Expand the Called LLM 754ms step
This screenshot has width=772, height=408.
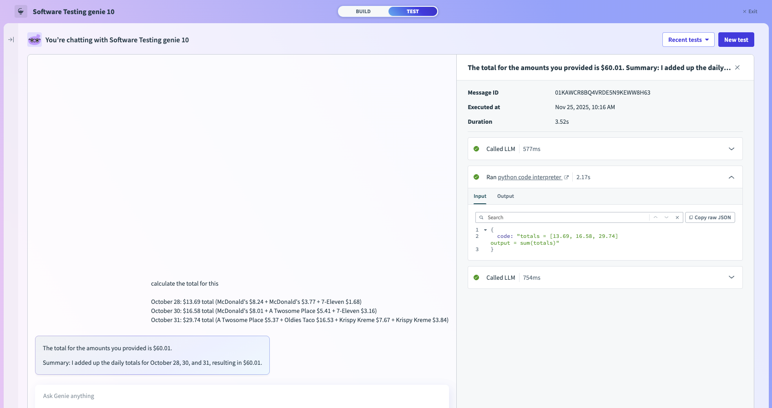pos(732,277)
